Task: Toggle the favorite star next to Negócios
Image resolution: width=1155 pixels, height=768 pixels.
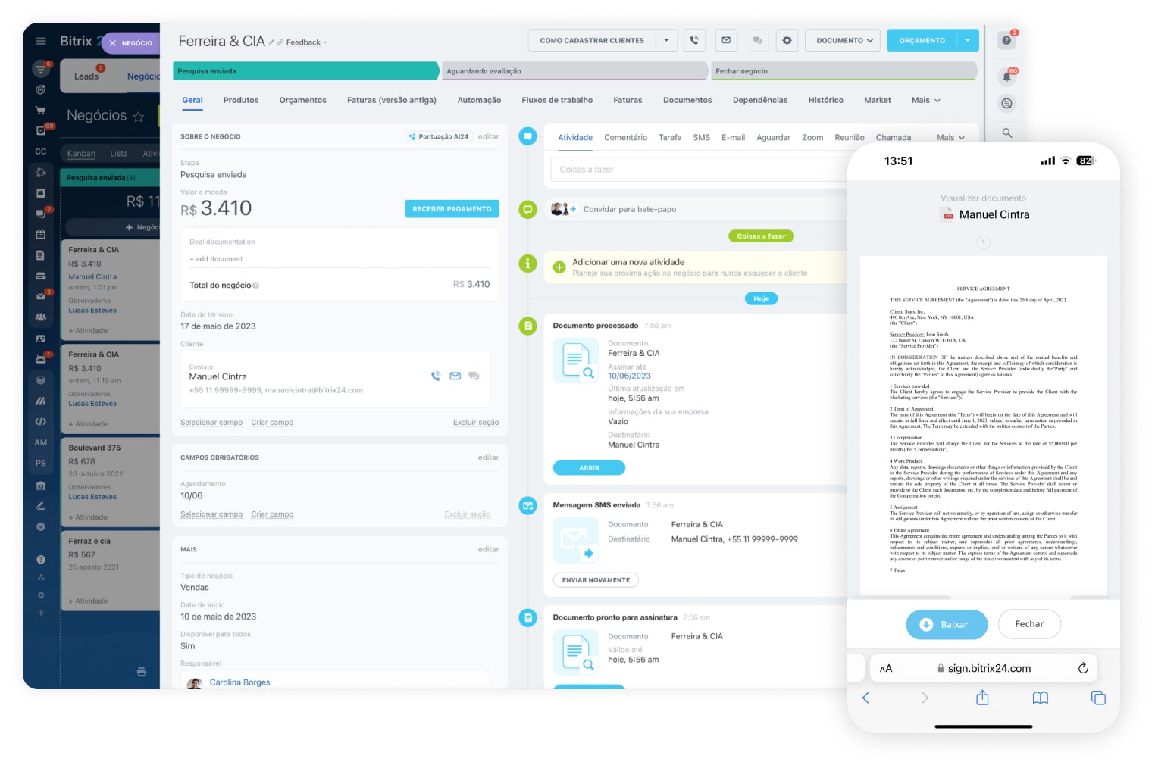Action: click(138, 117)
